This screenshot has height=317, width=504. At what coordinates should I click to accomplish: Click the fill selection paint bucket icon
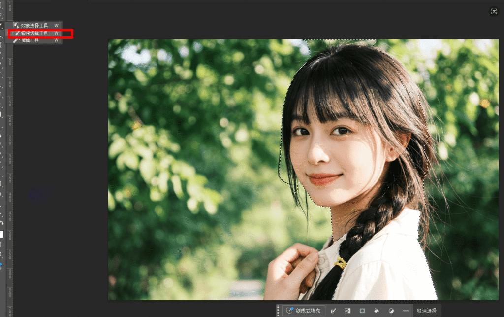click(377, 311)
